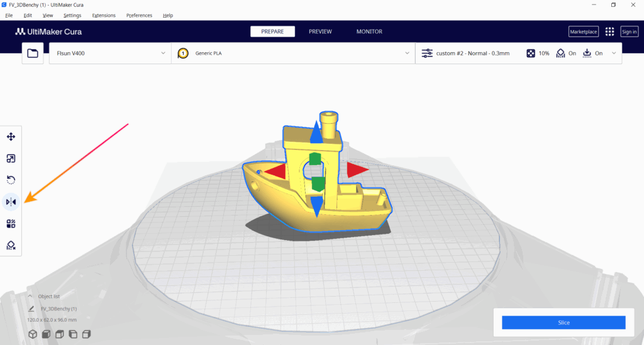Select the Support Blocker tool
The height and width of the screenshot is (345, 644).
[11, 245]
